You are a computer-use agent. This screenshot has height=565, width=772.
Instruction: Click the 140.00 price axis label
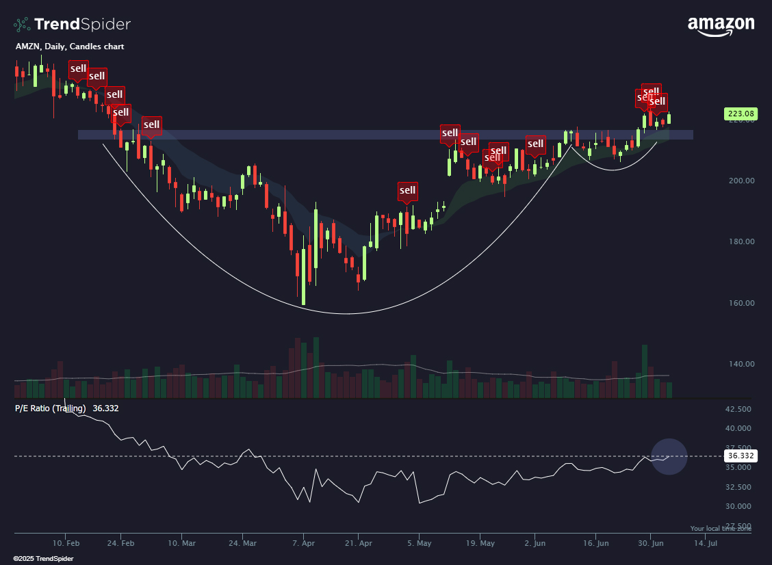click(x=741, y=364)
